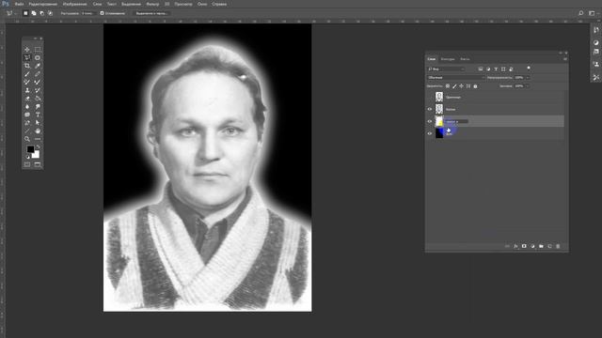Image resolution: width=602 pixels, height=338 pixels.
Task: Toggle Lock image pixels brush icon
Action: [454, 86]
